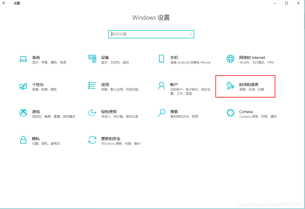Click the 隐私 category title
The width and height of the screenshot is (305, 209).
tap(36, 139)
